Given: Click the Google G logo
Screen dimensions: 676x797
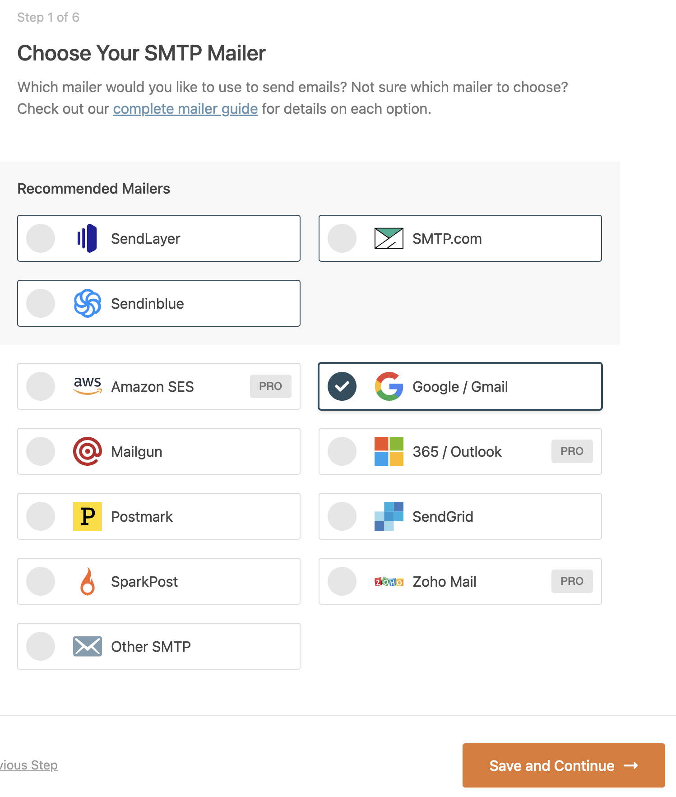Looking at the screenshot, I should (389, 386).
